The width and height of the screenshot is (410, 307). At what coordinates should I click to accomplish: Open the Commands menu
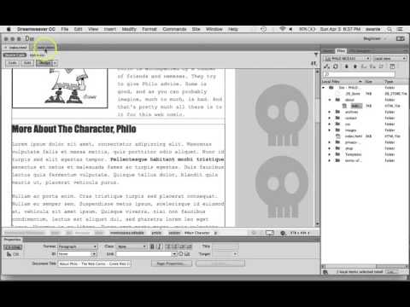click(x=174, y=29)
